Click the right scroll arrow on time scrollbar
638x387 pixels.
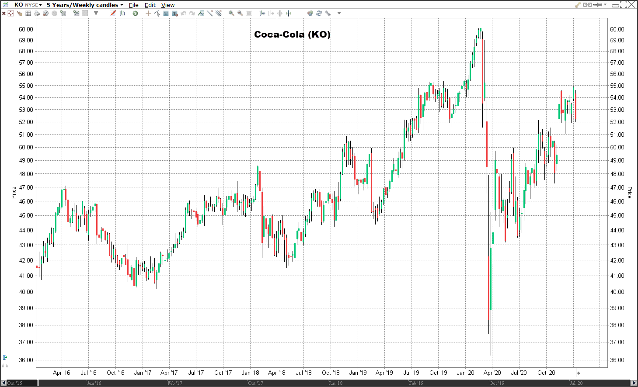click(634, 383)
